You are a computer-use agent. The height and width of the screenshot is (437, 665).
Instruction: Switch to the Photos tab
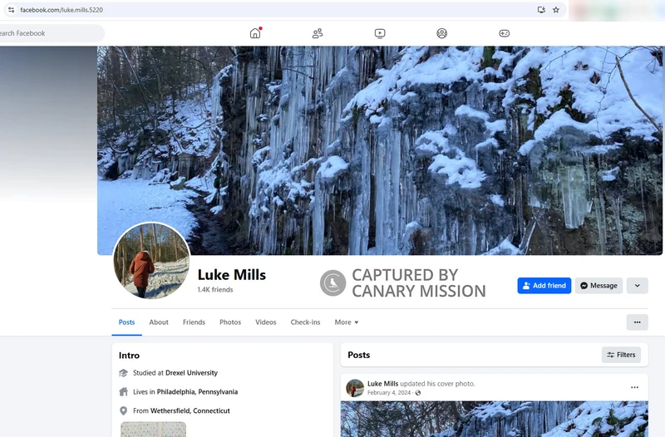pyautogui.click(x=230, y=322)
